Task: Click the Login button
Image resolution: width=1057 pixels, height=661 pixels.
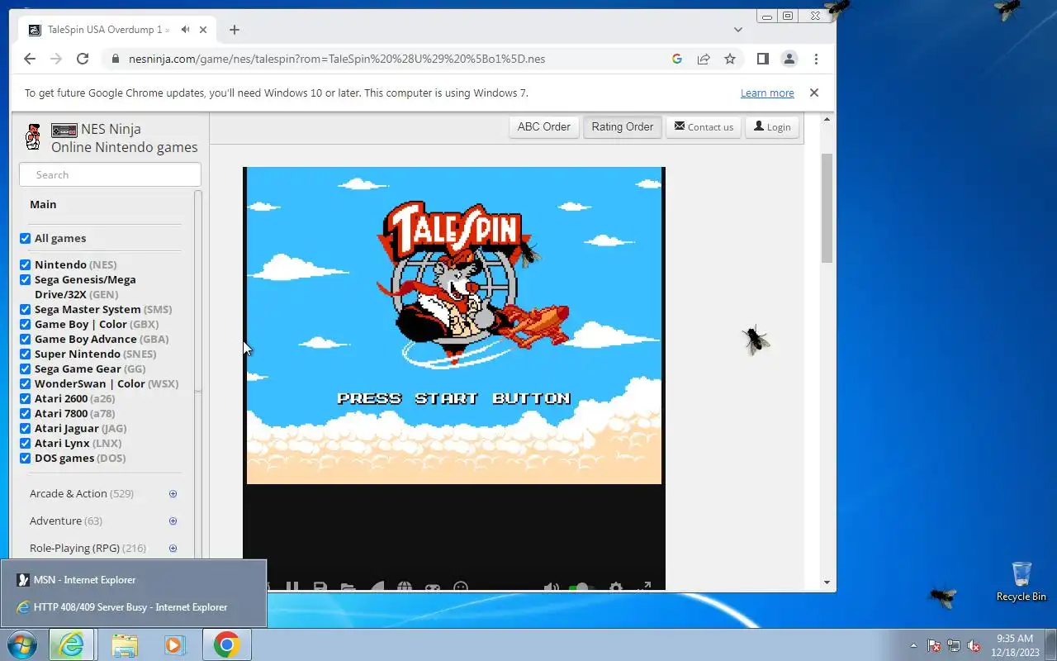Action: [x=772, y=126]
